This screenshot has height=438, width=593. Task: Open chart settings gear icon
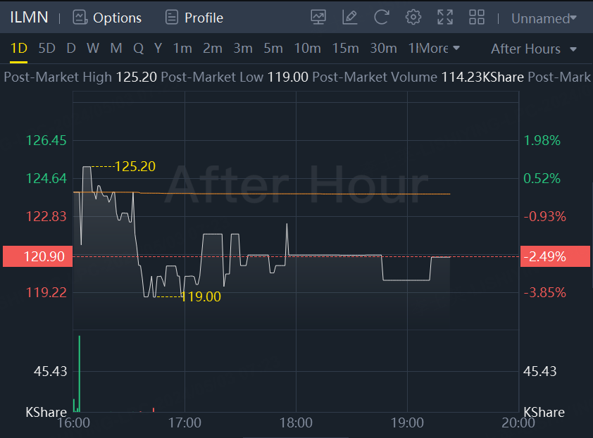point(413,18)
